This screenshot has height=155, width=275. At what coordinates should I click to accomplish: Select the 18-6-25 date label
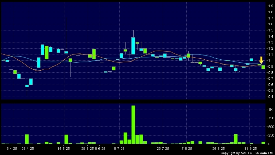(99, 149)
